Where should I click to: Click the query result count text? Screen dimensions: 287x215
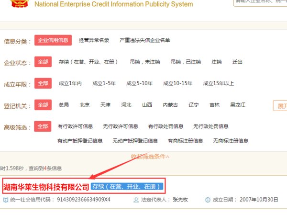(45, 168)
